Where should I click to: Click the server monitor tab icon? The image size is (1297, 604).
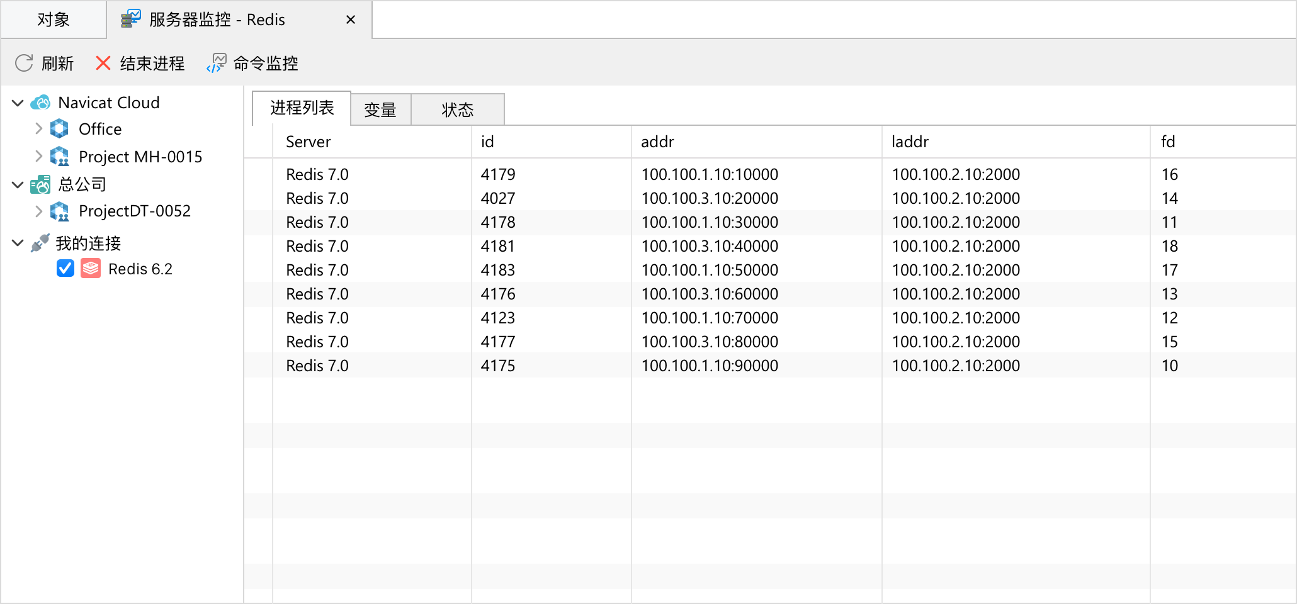pos(131,20)
